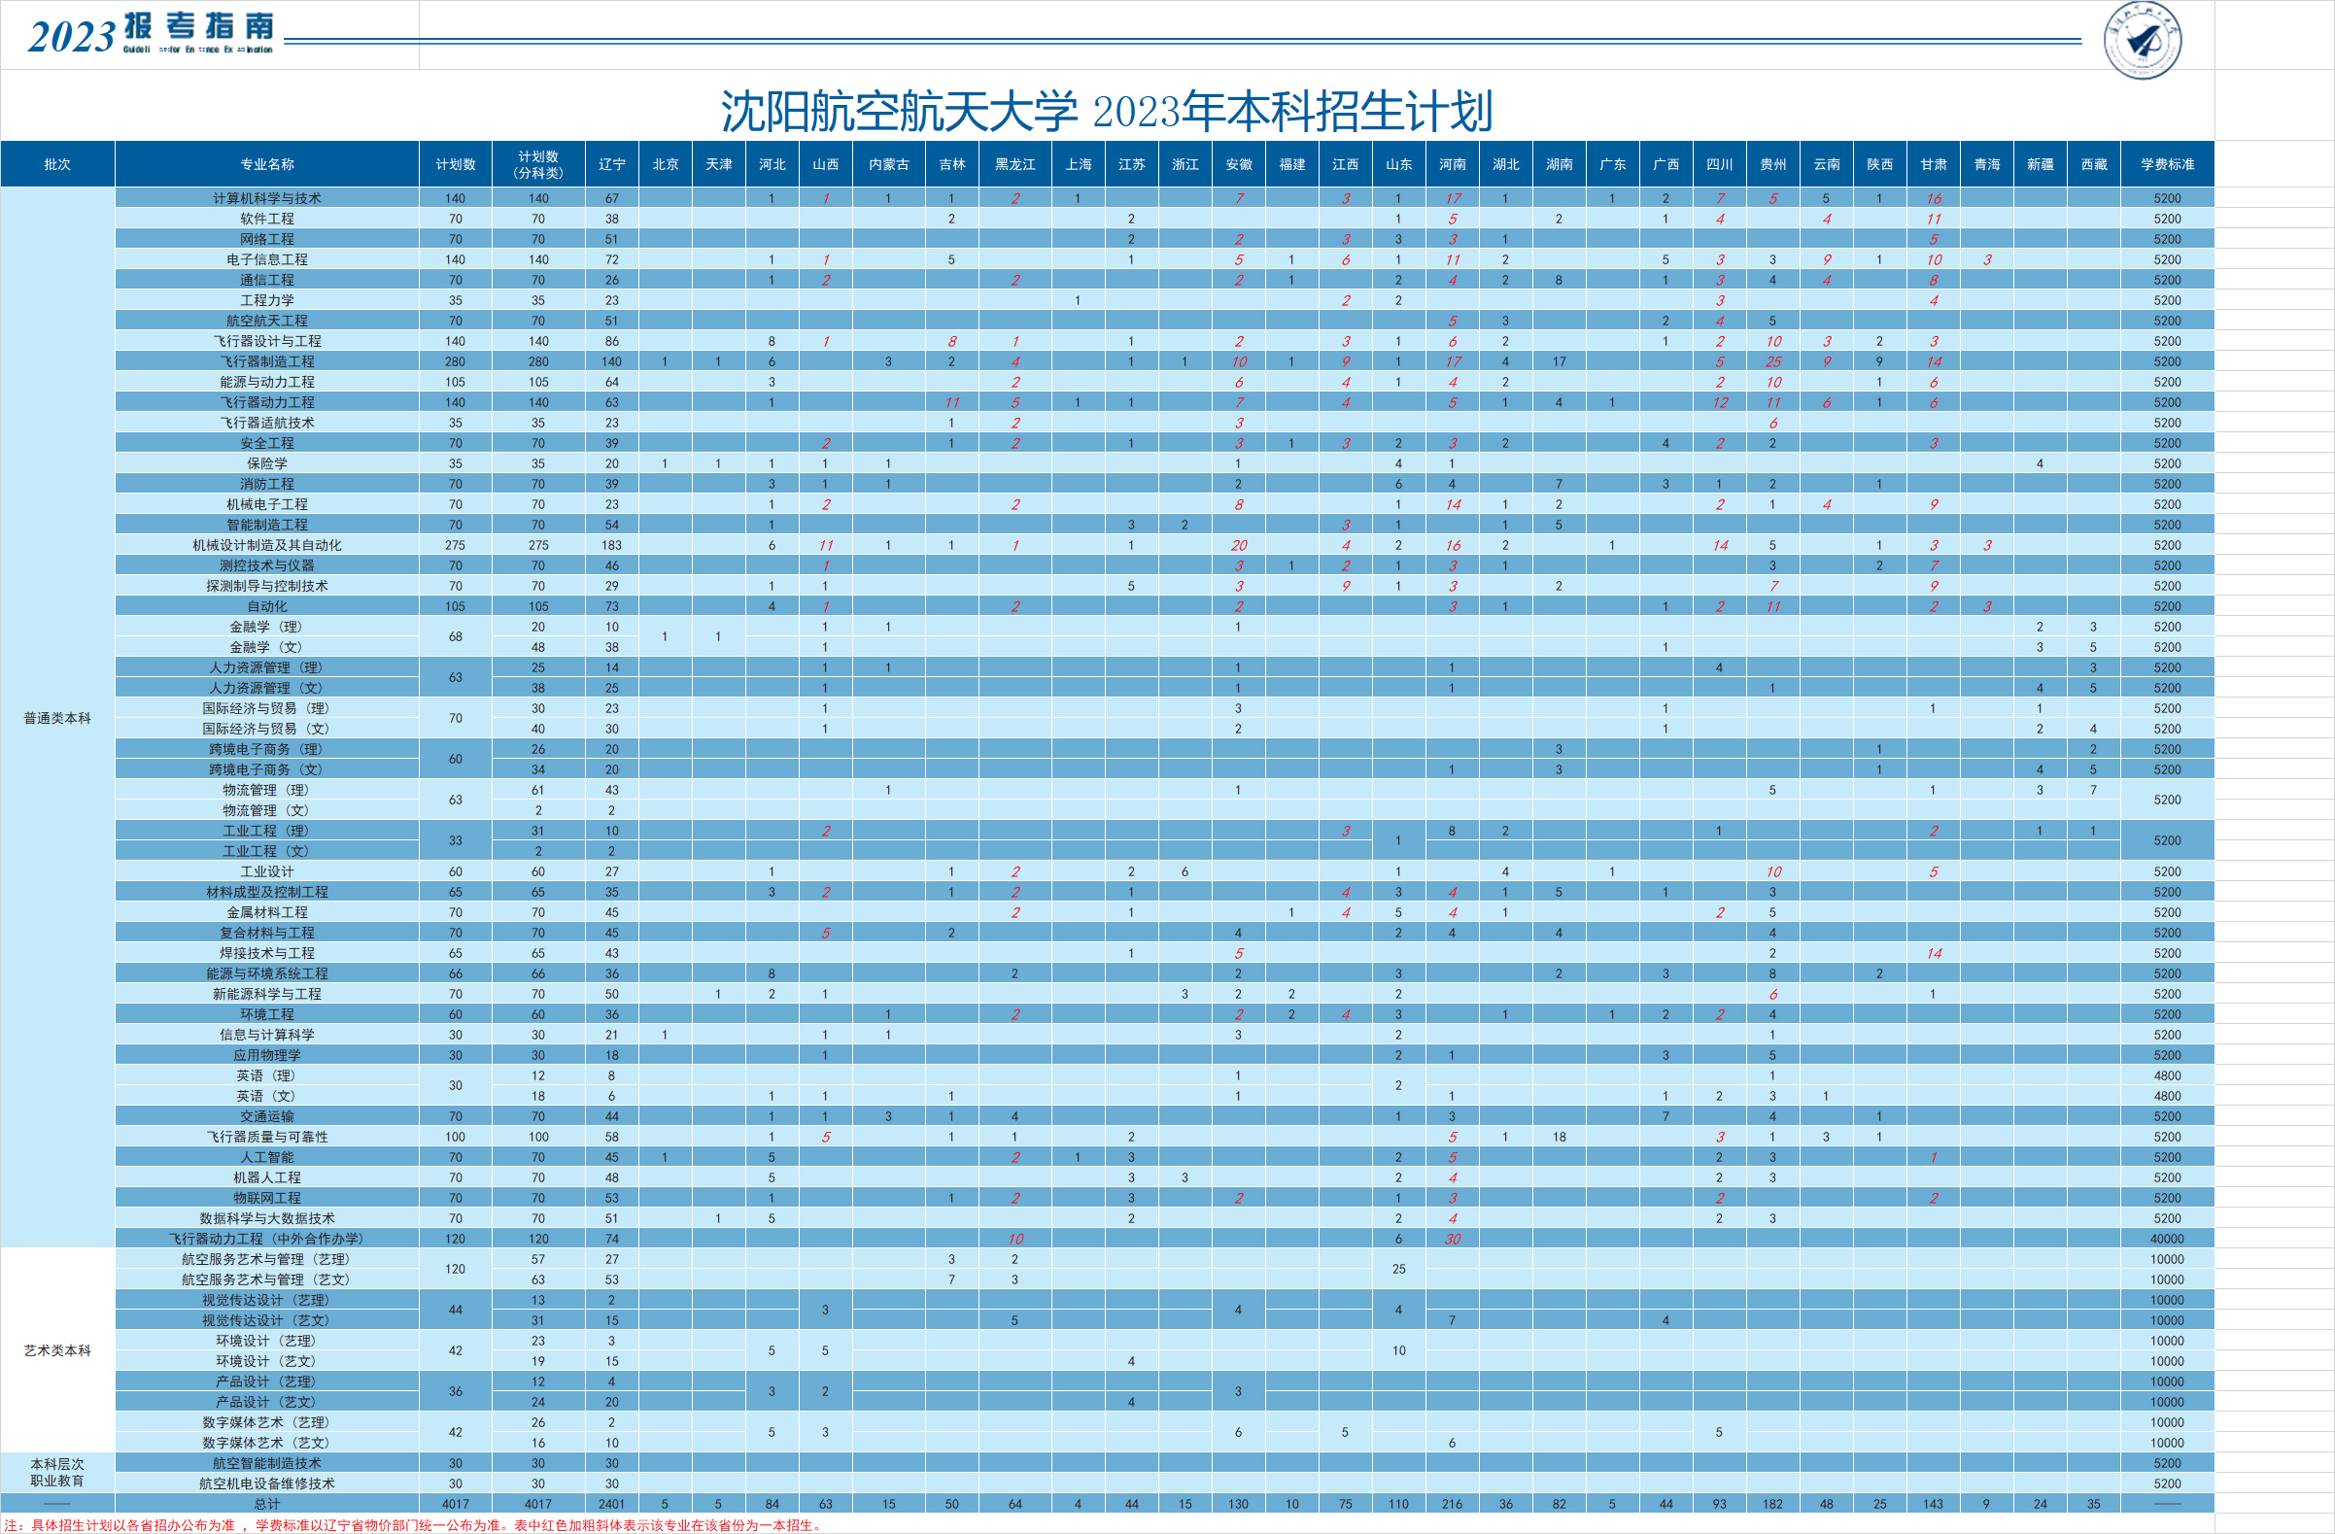Click the '航空服务艺术与管理(艺理)' major name
Image resolution: width=2335 pixels, height=1534 pixels.
click(267, 1259)
